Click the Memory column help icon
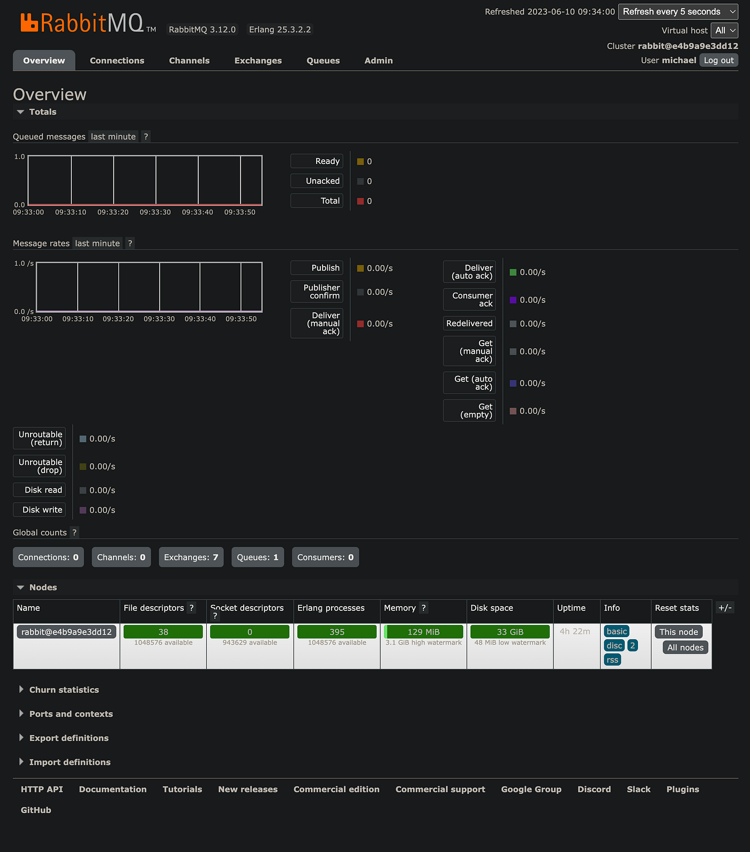750x852 pixels. coord(423,608)
